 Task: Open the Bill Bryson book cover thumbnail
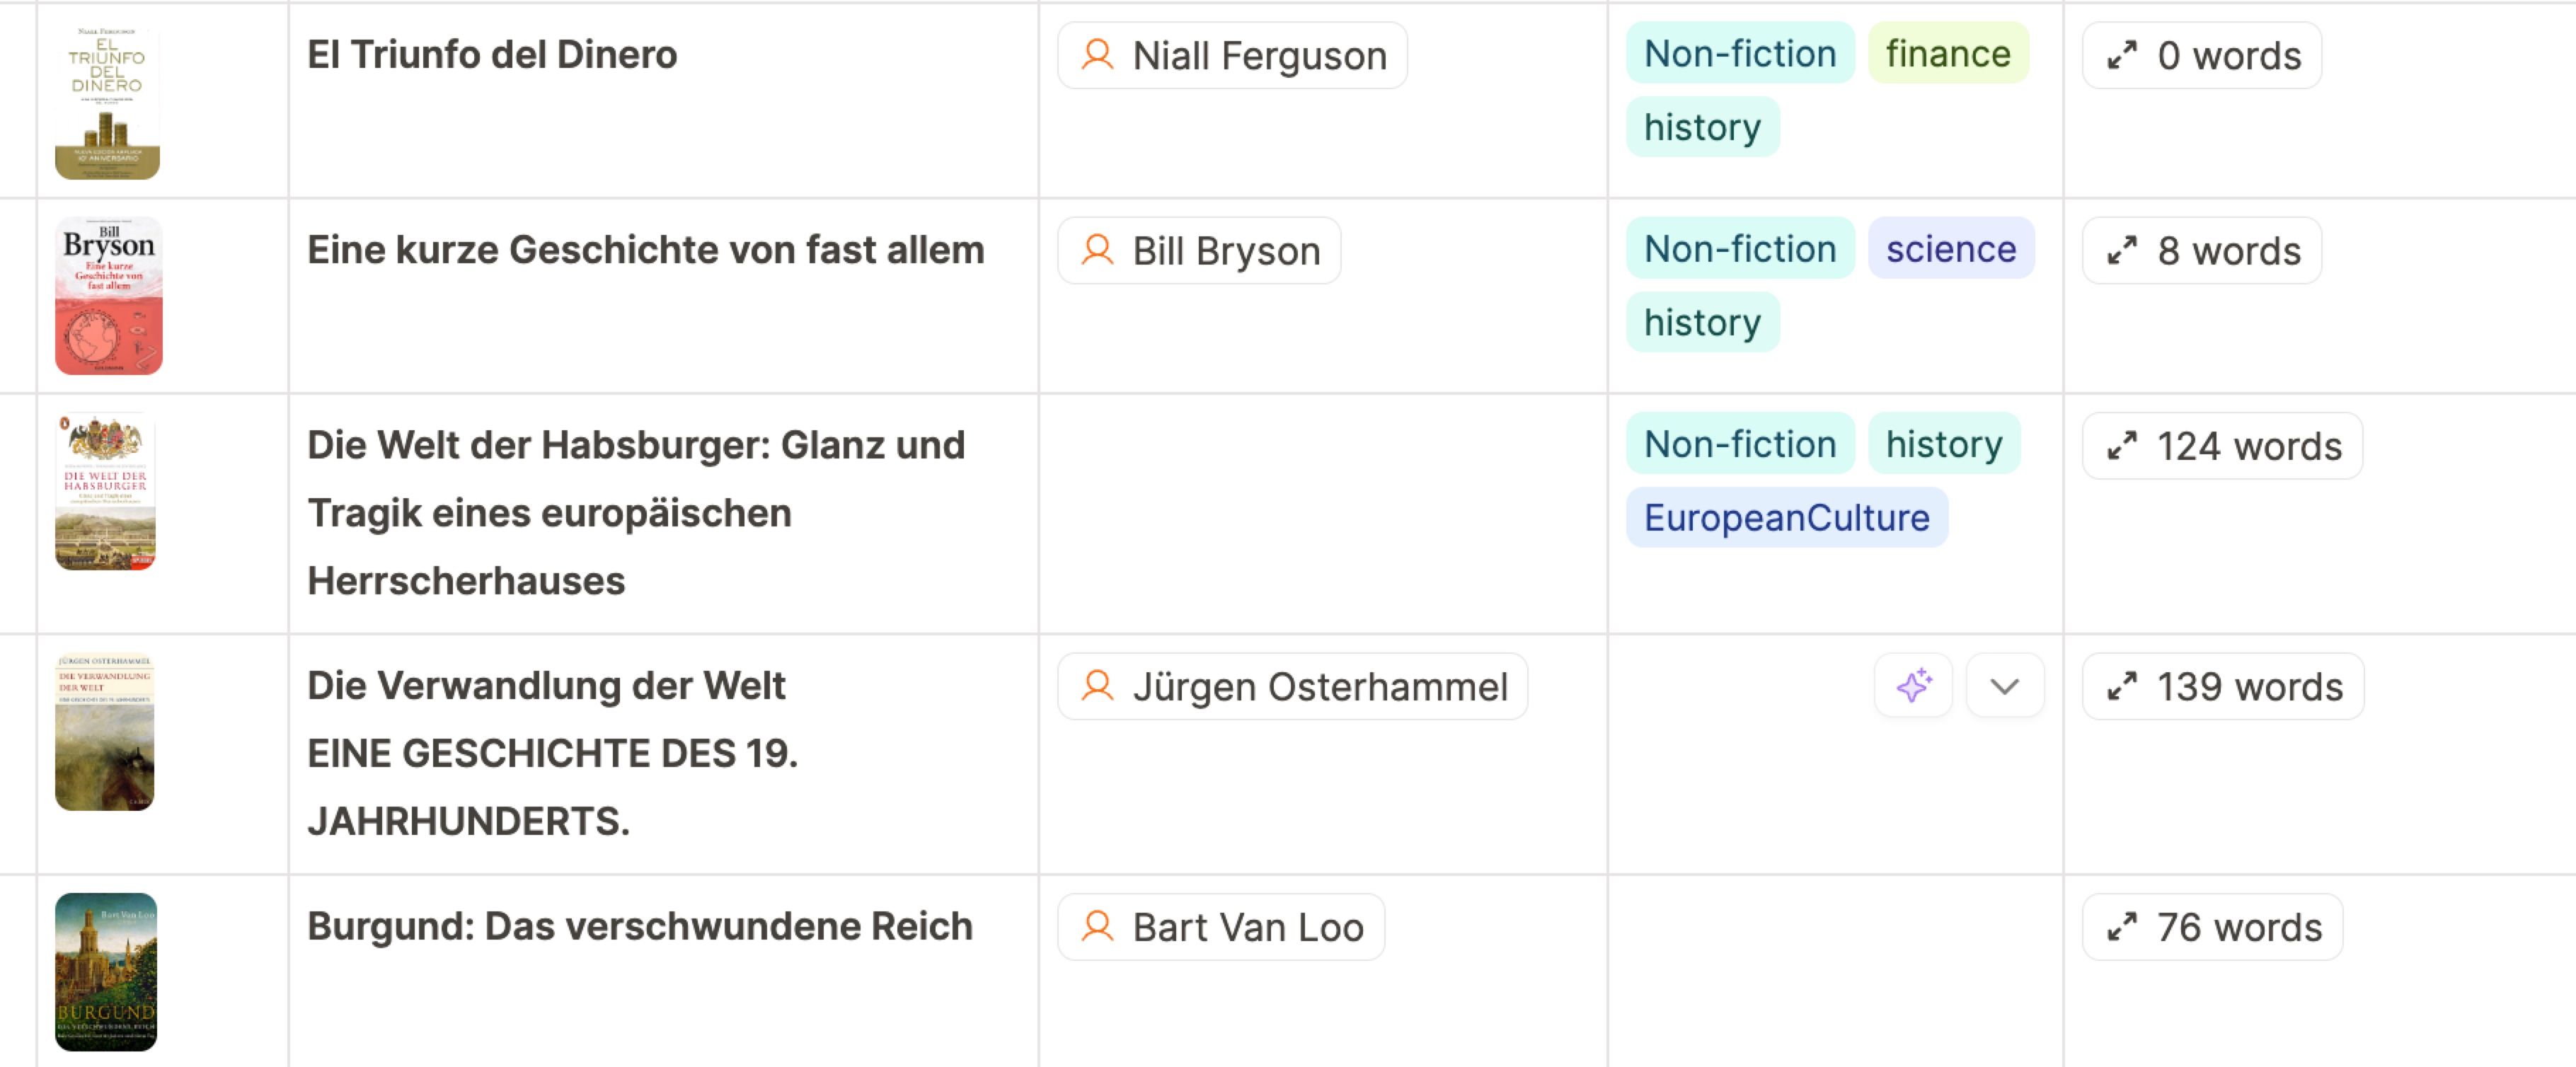coord(108,296)
